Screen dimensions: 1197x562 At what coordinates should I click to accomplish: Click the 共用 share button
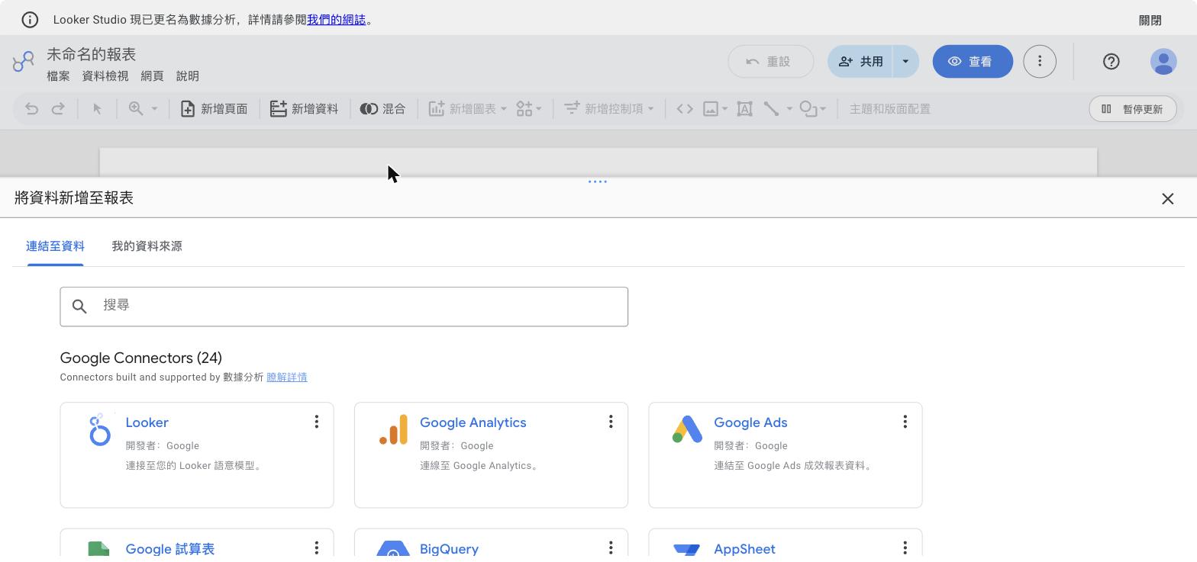click(860, 62)
